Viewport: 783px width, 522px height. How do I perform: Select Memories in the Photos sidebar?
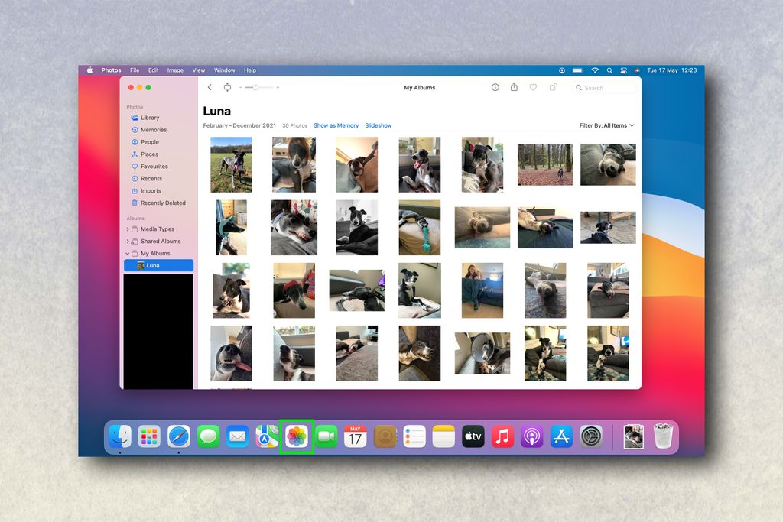coord(152,129)
